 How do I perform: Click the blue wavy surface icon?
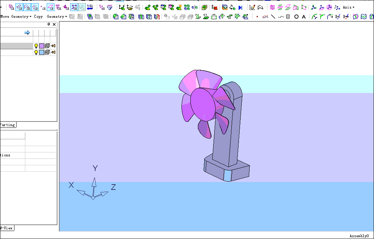364,17
